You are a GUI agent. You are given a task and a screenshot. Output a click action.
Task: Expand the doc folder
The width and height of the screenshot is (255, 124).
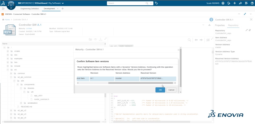8,55
